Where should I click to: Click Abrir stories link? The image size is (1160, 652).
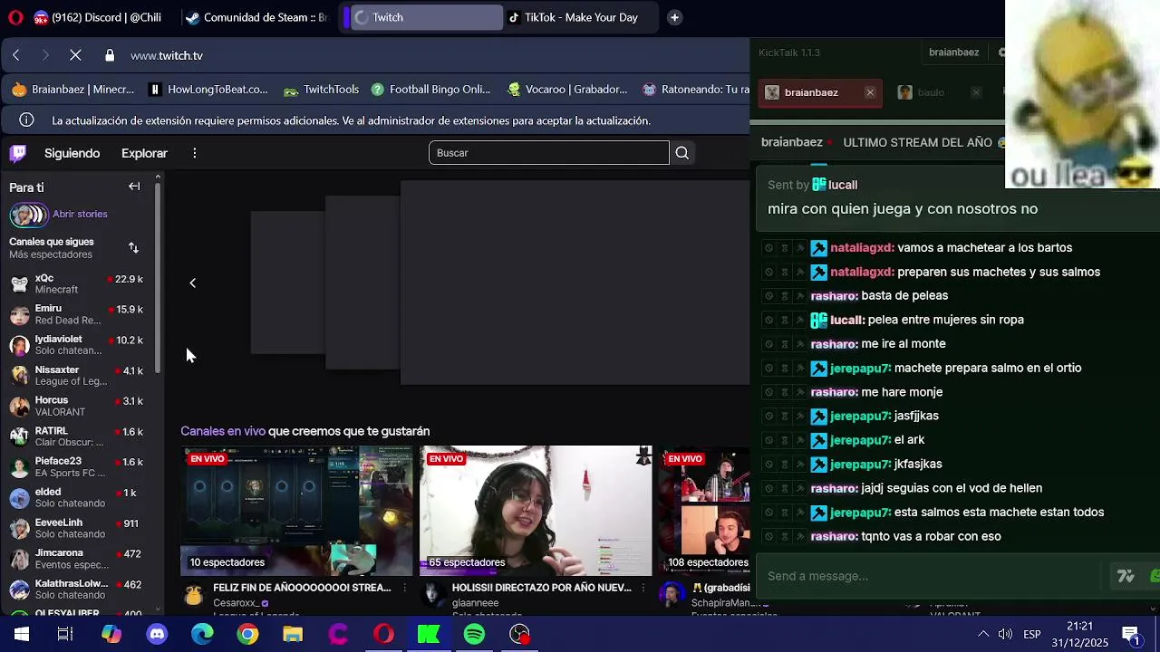pyautogui.click(x=80, y=215)
